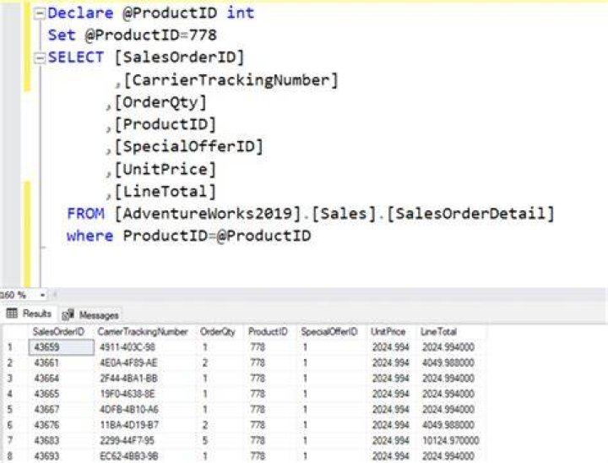Open the editor zoom percentage dropdown
This screenshot has height=463, width=608.
tap(43, 296)
